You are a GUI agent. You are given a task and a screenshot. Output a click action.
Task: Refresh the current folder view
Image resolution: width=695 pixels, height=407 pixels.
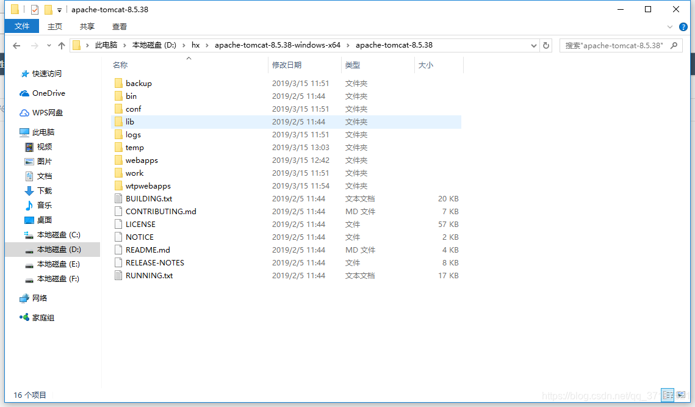click(x=546, y=45)
